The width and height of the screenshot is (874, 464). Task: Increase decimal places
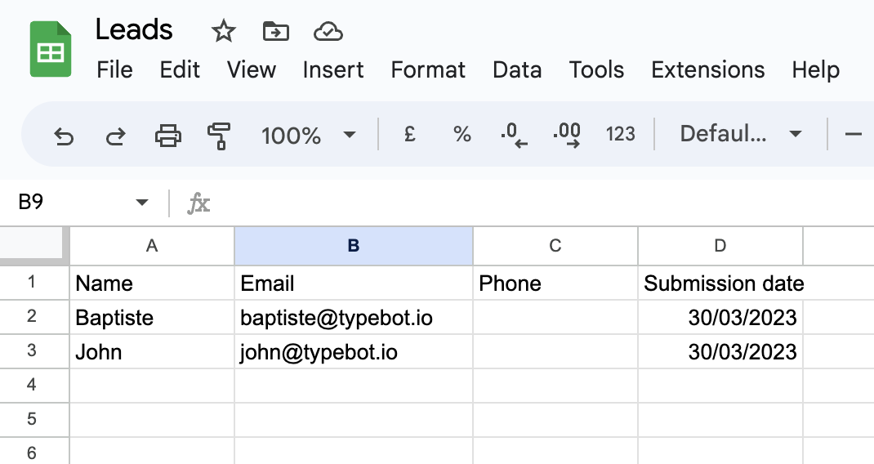(567, 135)
